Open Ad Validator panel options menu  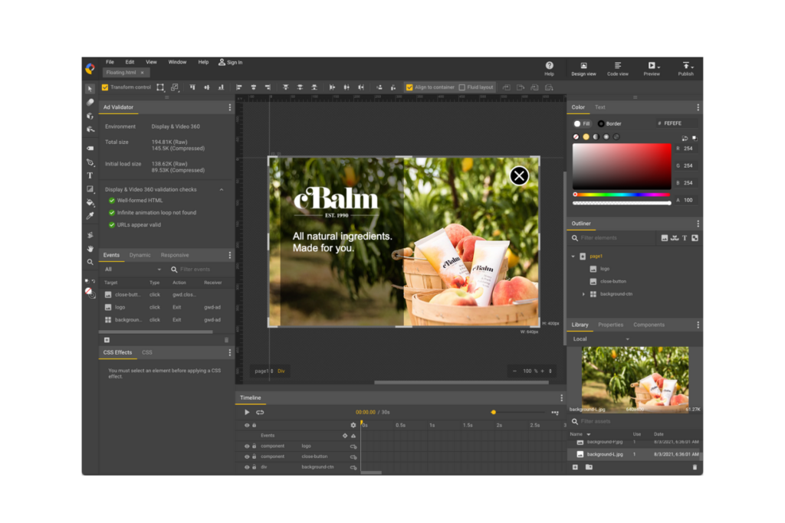(x=230, y=107)
